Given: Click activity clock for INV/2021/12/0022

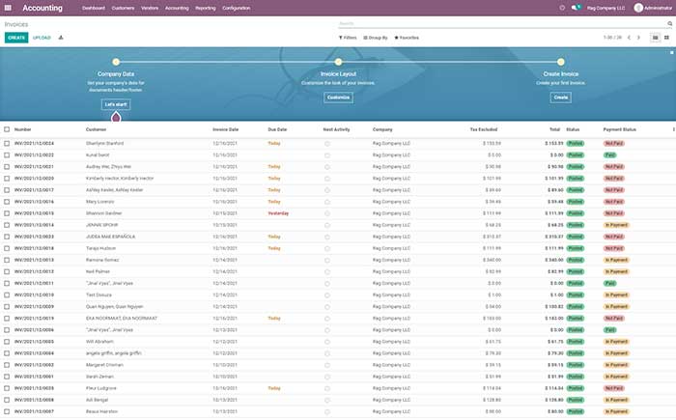Looking at the screenshot, I should (x=327, y=155).
